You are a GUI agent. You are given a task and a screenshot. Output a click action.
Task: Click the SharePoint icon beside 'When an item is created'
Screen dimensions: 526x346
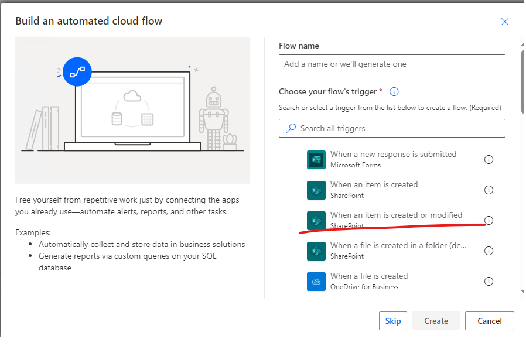[x=316, y=190]
